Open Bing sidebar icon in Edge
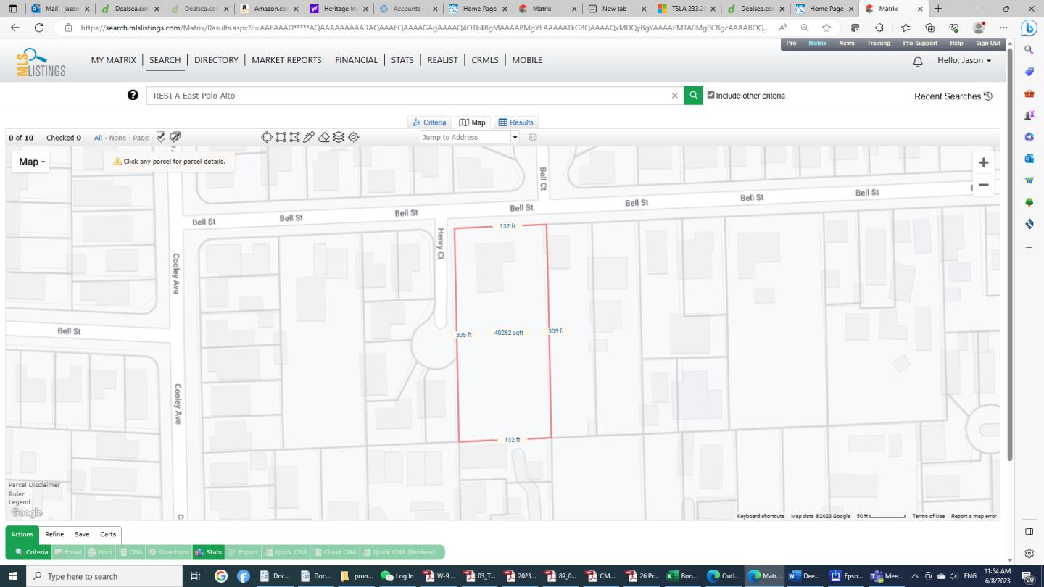Image resolution: width=1044 pixels, height=587 pixels. pyautogui.click(x=1029, y=28)
